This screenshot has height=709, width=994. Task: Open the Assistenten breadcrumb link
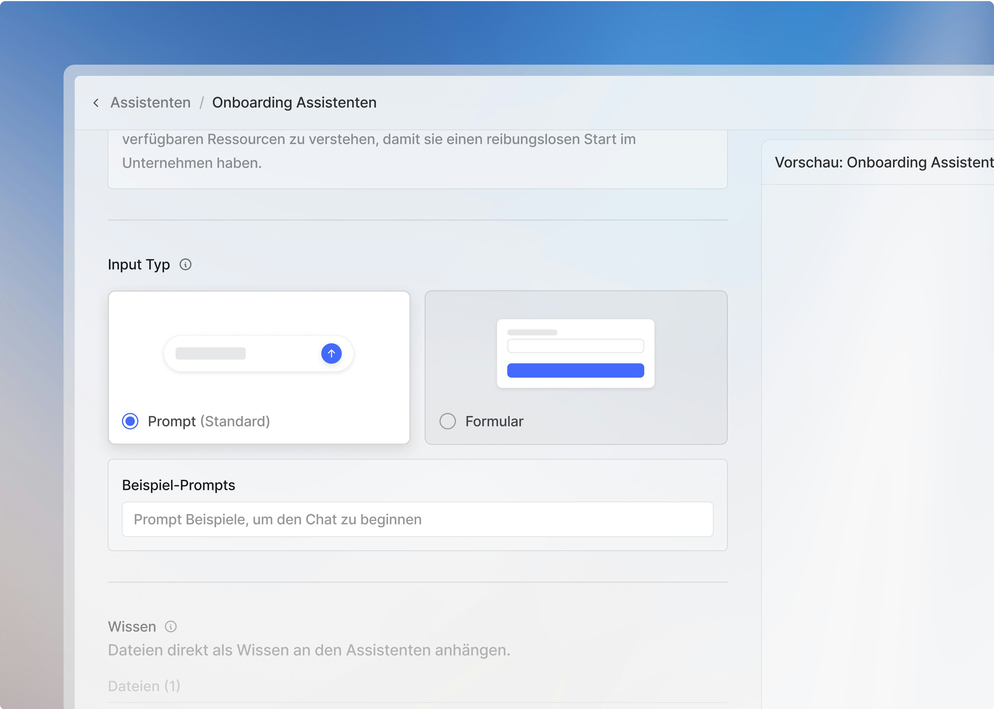pyautogui.click(x=150, y=103)
